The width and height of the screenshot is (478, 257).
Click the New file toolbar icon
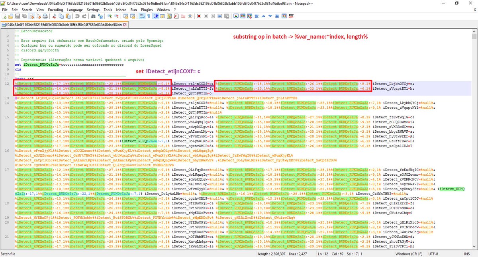4,16
